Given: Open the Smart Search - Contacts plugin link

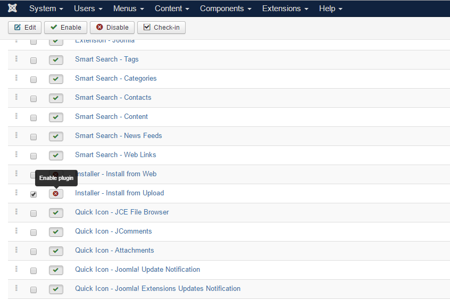Looking at the screenshot, I should click(x=113, y=97).
